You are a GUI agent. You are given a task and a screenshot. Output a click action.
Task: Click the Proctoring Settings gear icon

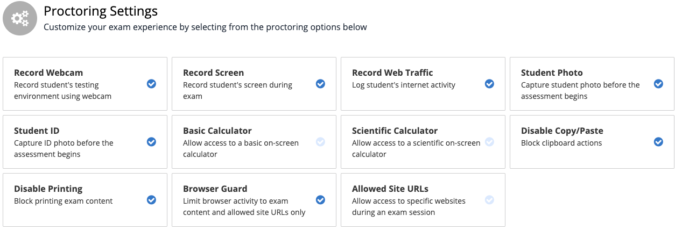[x=20, y=19]
